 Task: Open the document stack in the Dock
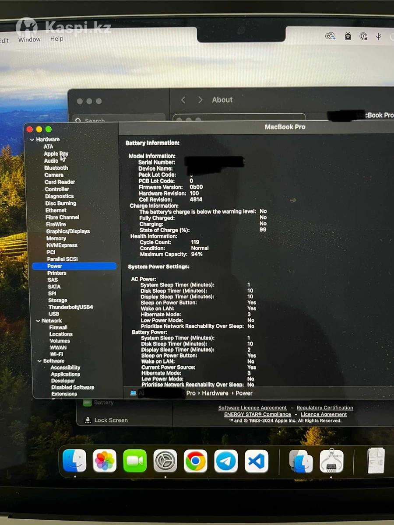[x=376, y=461]
